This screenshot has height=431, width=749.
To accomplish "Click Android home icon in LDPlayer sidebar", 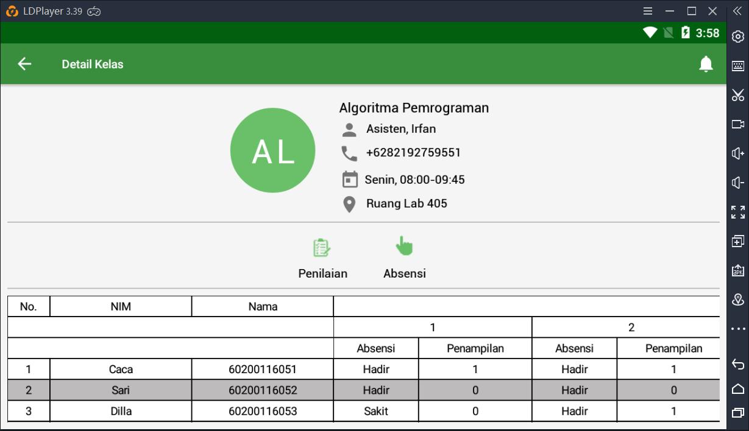I will click(x=737, y=388).
